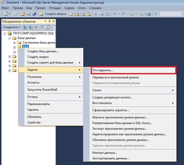The image size is (184, 165).
Task: Open the Файл menu
Action: tap(5, 8)
